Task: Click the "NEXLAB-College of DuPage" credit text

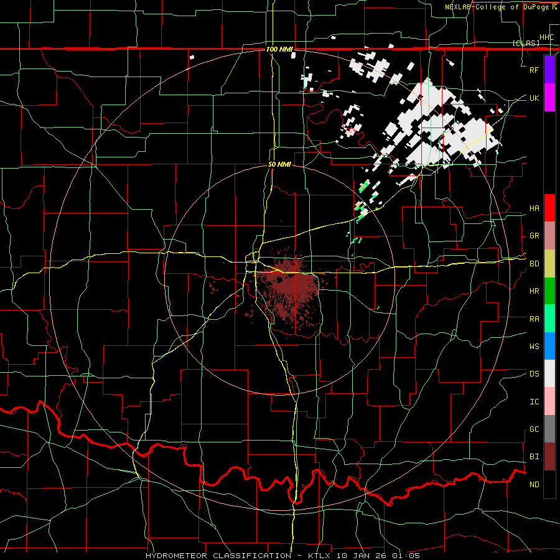Action: 498,7
